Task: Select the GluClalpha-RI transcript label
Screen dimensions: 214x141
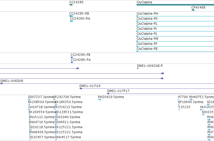Action: (x=147, y=29)
